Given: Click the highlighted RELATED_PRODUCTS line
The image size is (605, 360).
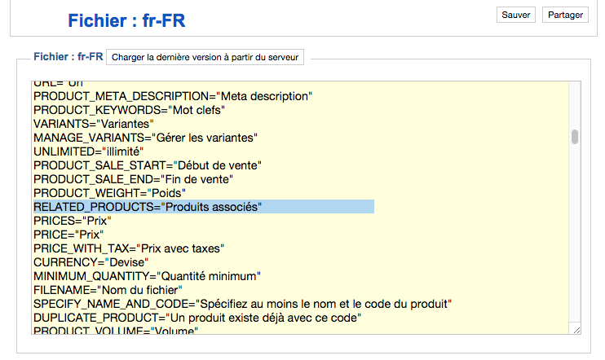Looking at the screenshot, I should point(148,207).
